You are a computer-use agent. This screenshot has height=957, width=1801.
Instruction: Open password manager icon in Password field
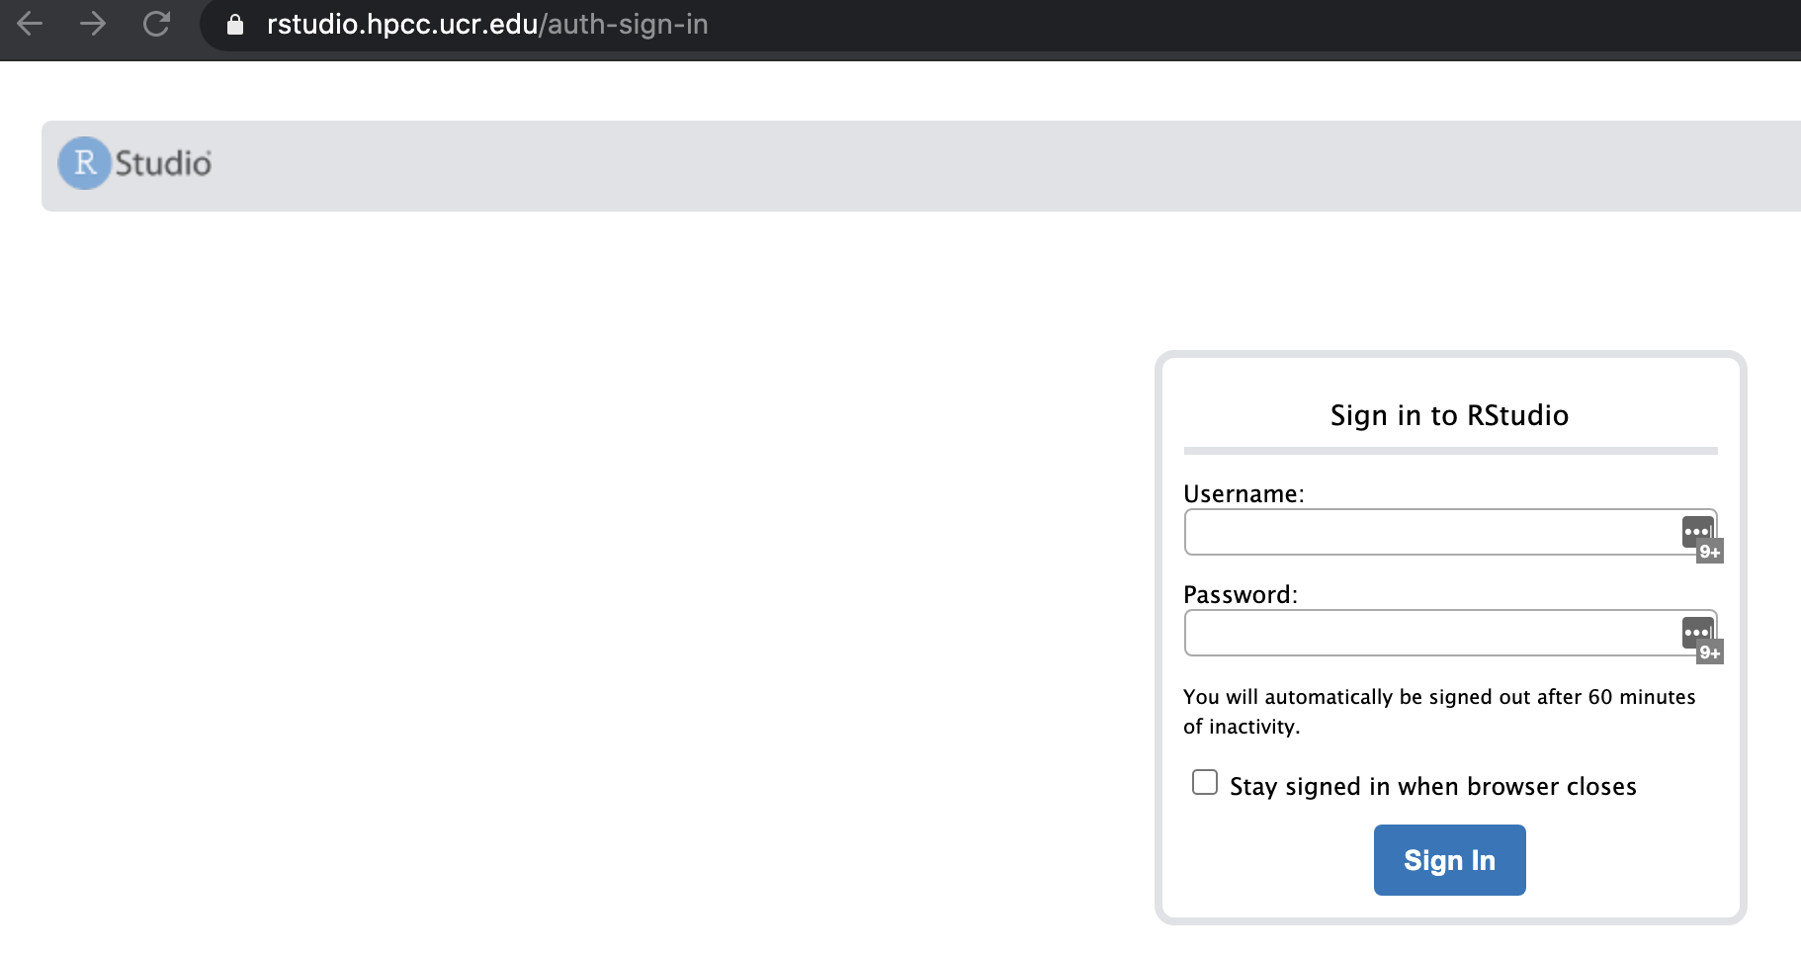tap(1696, 632)
